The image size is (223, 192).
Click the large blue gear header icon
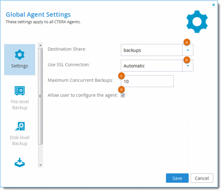click(197, 22)
